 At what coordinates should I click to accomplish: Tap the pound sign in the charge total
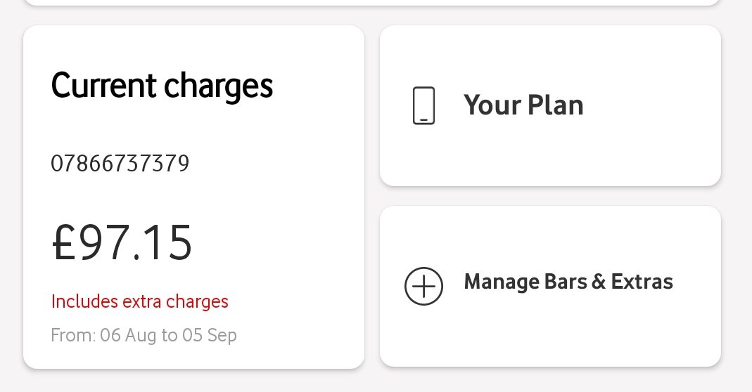64,243
